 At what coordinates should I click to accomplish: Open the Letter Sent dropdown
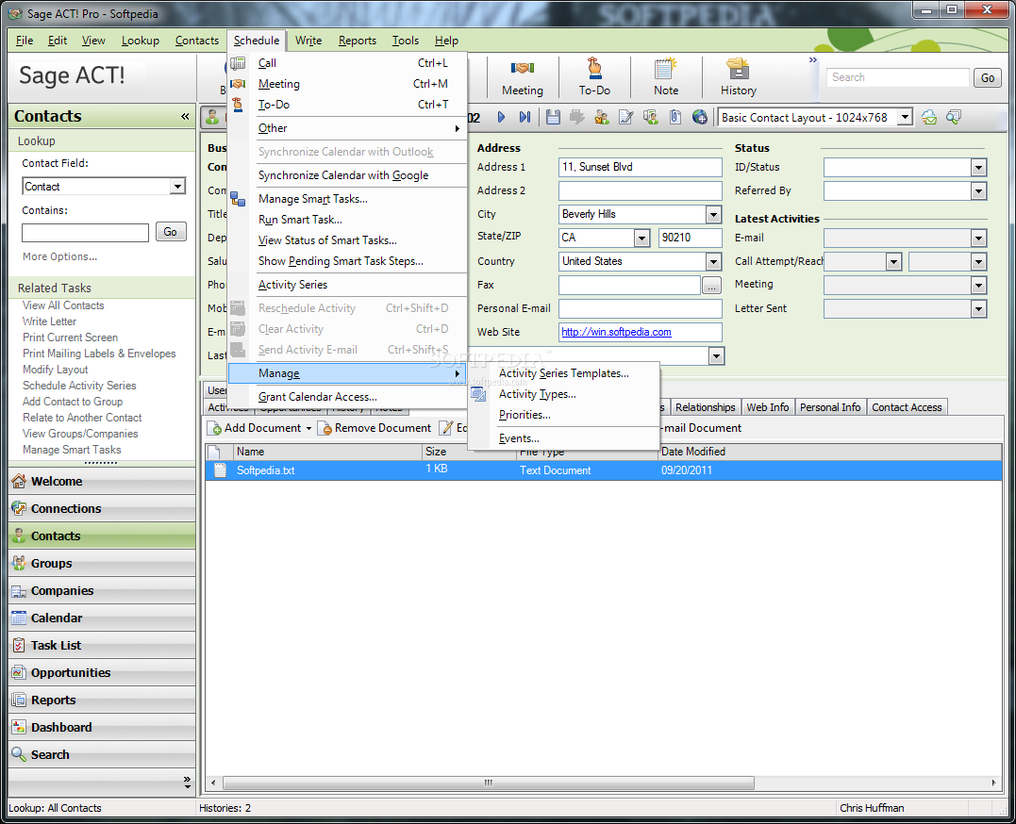978,309
